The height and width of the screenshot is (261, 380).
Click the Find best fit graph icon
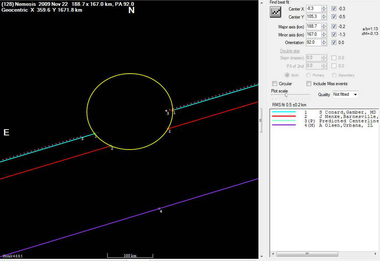275,12
